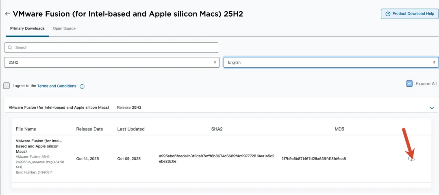439x195 pixels.
Task: Click the Release Date column header
Action: (89, 129)
